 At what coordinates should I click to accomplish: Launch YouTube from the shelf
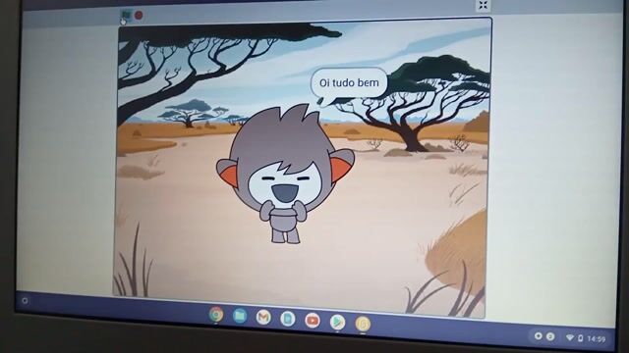point(313,321)
